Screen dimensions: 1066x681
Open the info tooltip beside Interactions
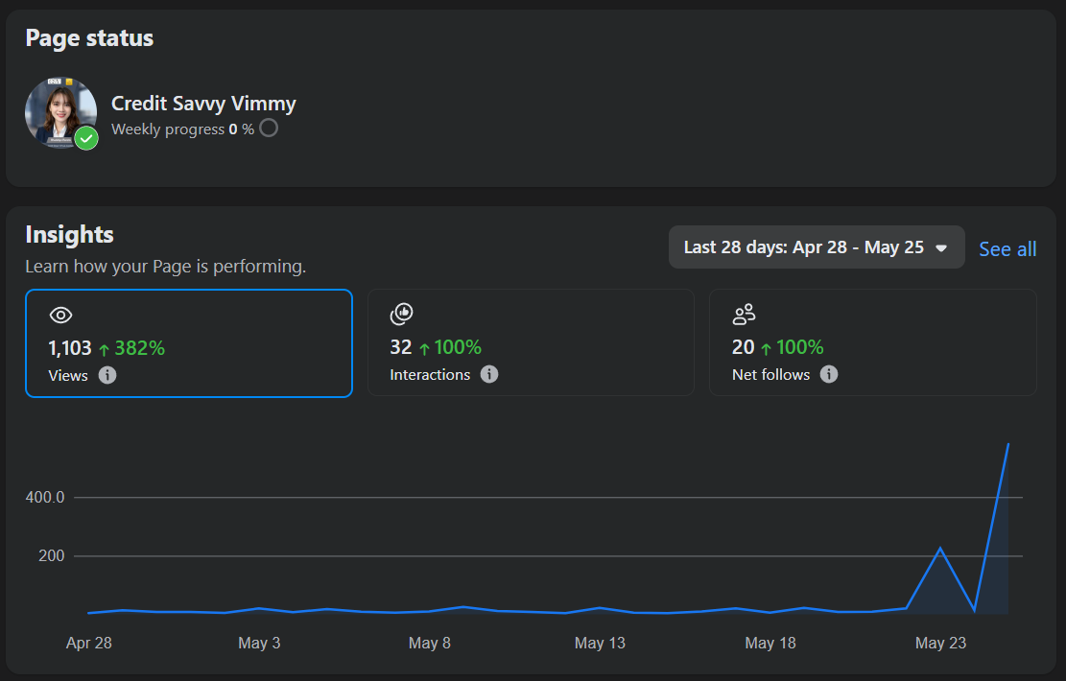489,374
